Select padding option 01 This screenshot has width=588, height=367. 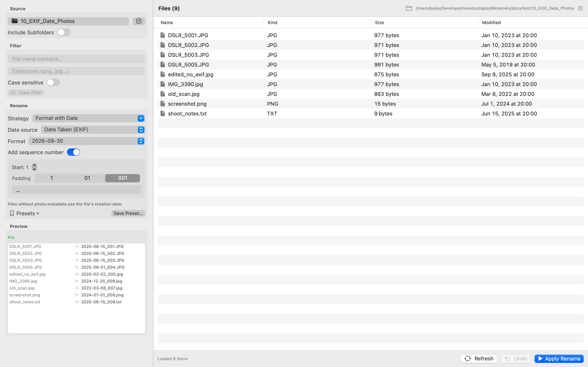coord(87,178)
